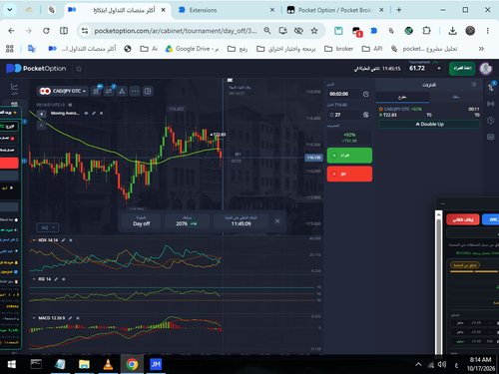Click the blue OTC button in bot panel

[491, 219]
